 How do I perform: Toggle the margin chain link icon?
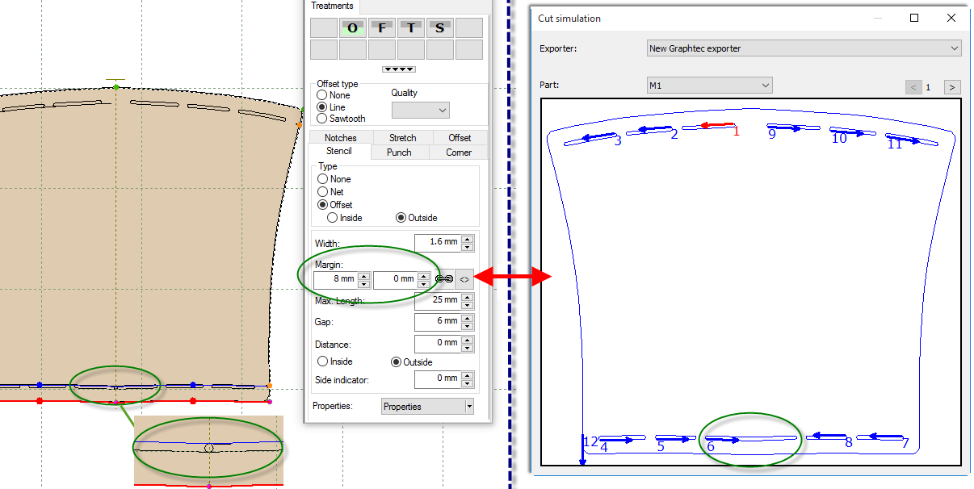click(443, 278)
